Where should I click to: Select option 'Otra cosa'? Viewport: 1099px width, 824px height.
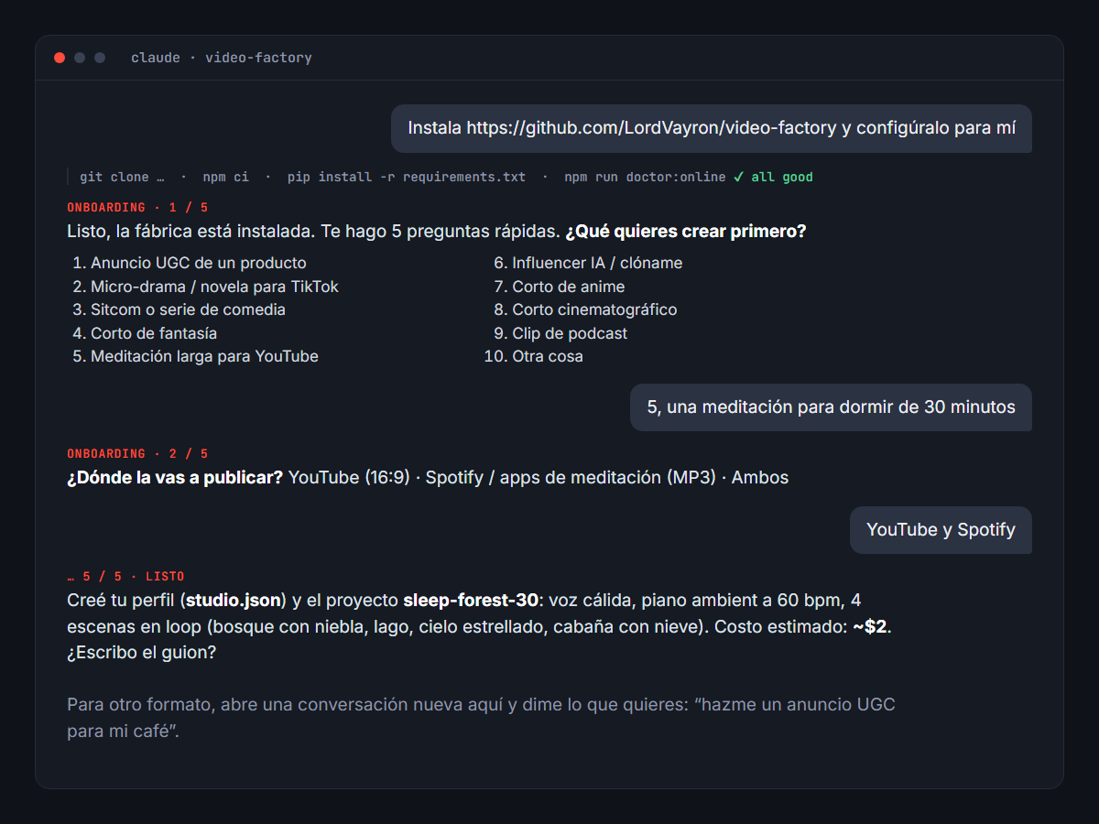click(x=548, y=356)
